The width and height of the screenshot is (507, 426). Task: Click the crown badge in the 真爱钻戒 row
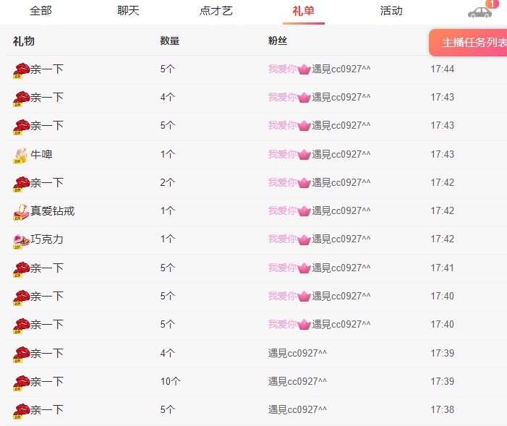click(x=304, y=211)
